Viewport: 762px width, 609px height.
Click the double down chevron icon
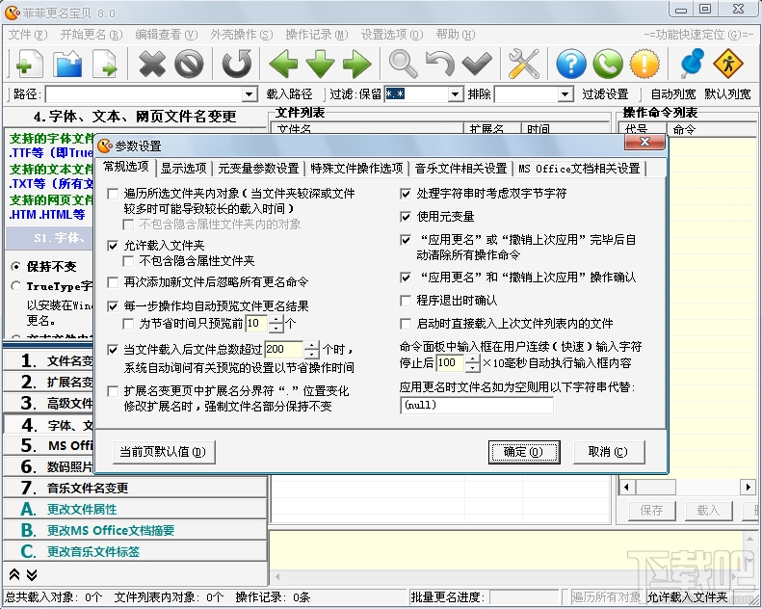click(32, 574)
